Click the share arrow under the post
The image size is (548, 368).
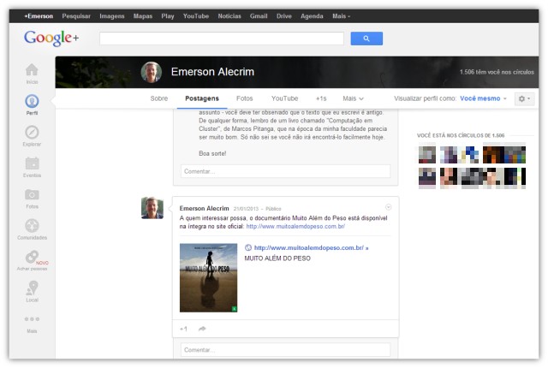pos(202,329)
